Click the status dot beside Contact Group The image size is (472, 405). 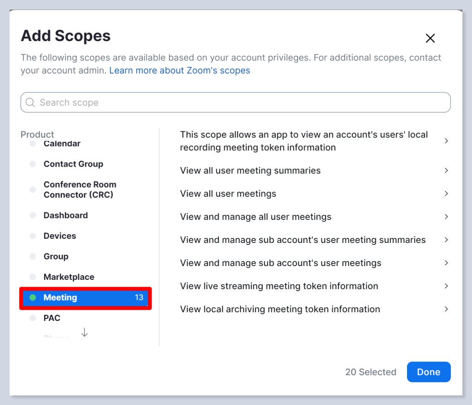point(33,164)
